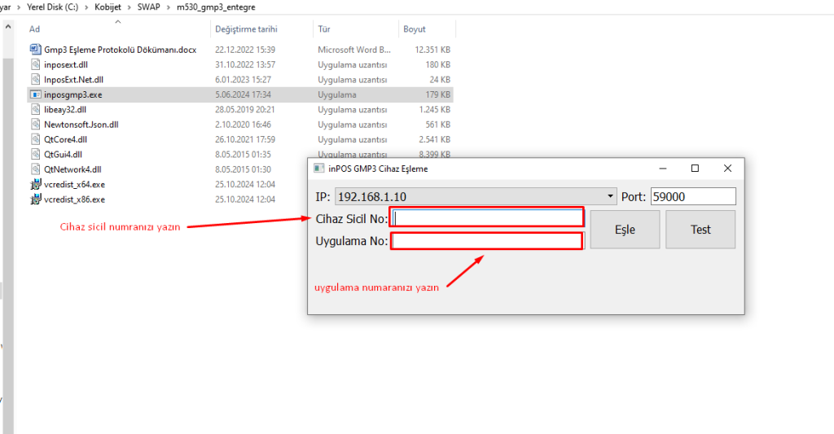Select file name inposgmp3.exe

[72, 94]
